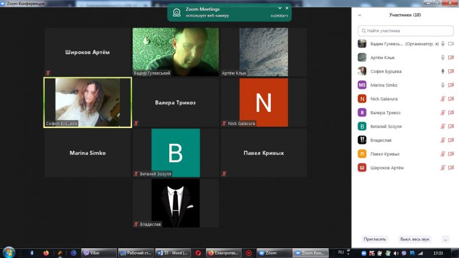The height and width of the screenshot is (258, 459).
Task: Select Артём Клык sky video tile
Action: 264,52
